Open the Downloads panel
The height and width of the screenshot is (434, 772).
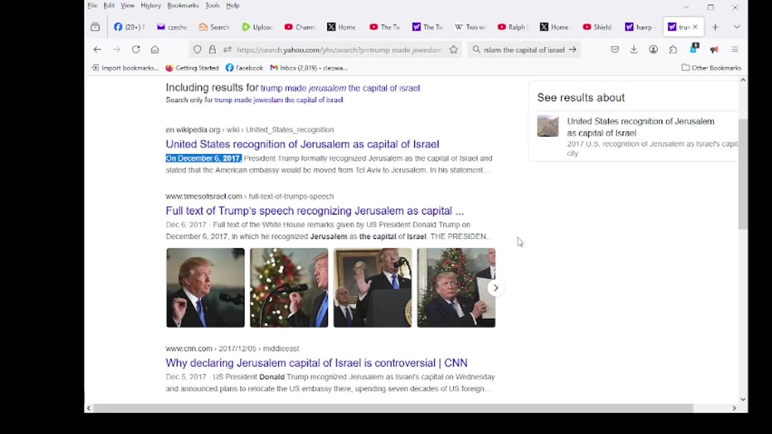coord(634,49)
